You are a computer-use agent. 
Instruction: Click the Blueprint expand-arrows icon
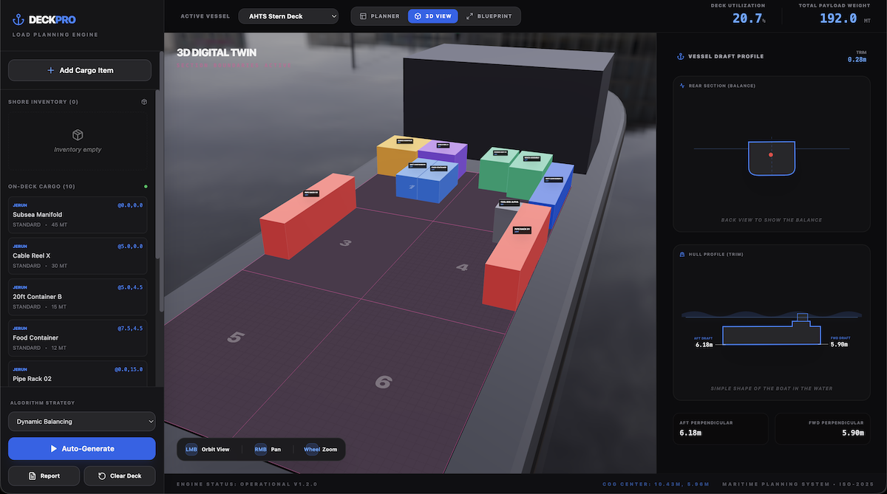point(468,16)
